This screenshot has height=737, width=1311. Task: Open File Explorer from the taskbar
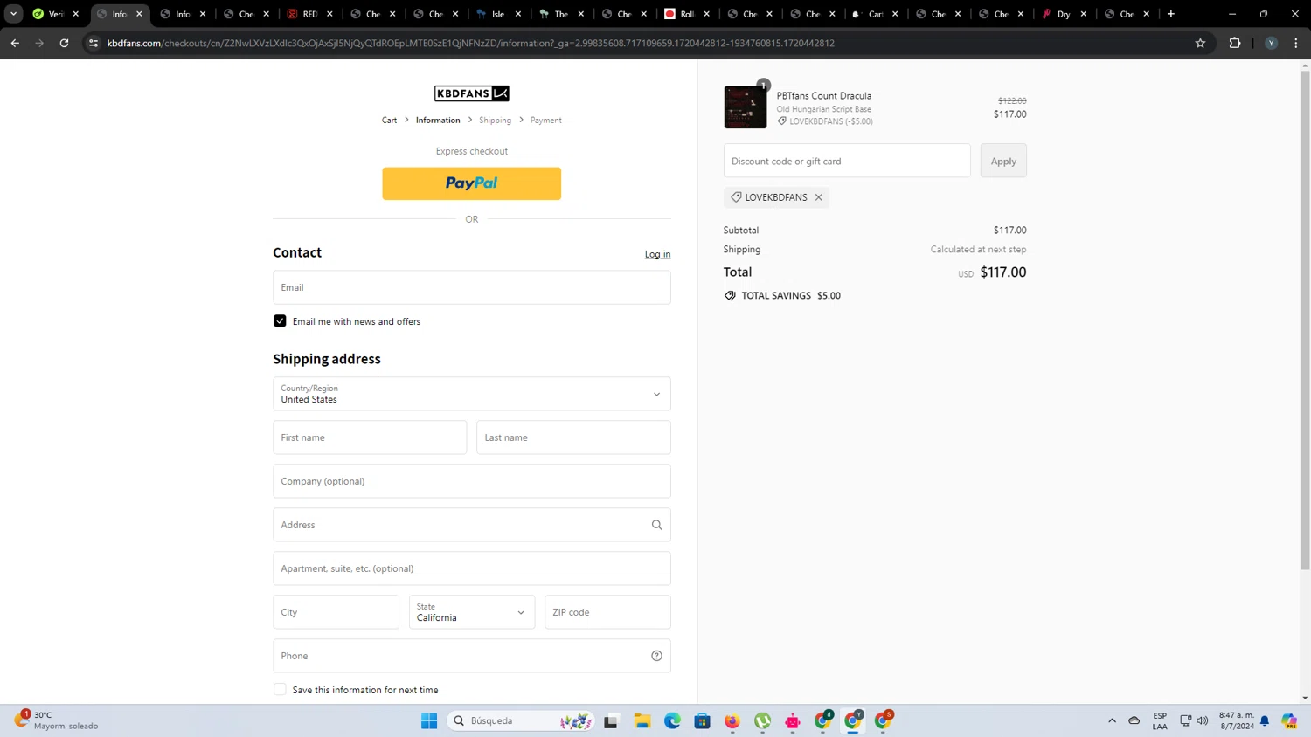[642, 720]
